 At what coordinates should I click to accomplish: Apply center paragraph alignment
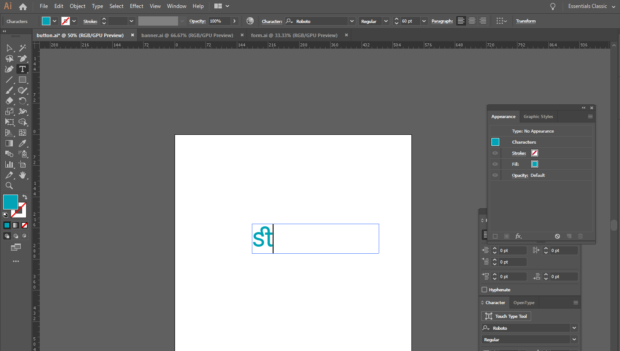(x=472, y=20)
